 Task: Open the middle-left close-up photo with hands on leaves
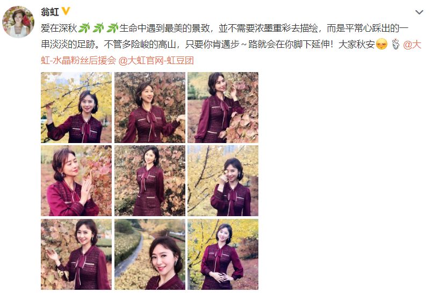(x=76, y=181)
